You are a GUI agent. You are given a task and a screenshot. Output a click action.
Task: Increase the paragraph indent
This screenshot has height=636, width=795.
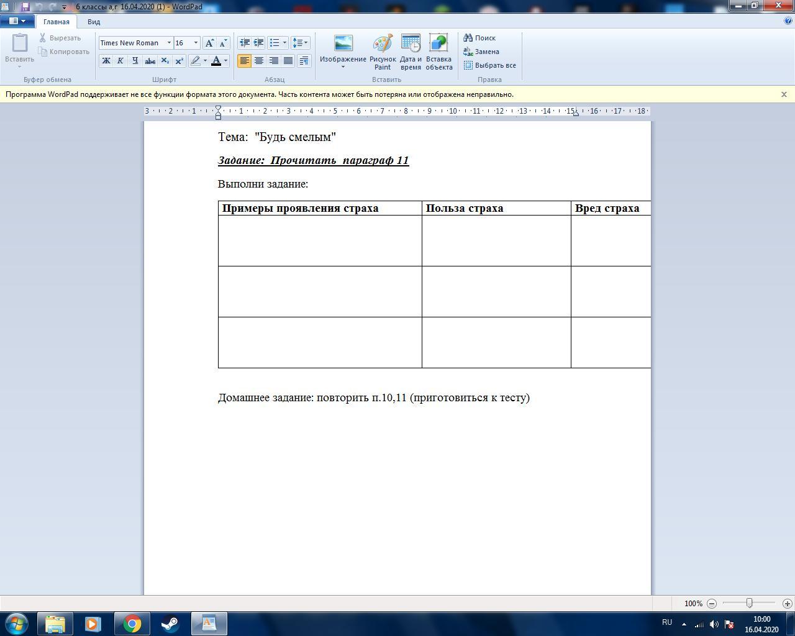tap(258, 43)
